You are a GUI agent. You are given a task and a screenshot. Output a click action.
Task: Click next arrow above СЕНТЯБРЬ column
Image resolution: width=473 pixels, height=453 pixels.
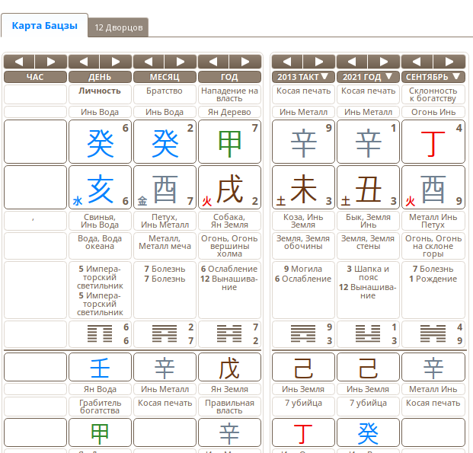[x=449, y=62]
